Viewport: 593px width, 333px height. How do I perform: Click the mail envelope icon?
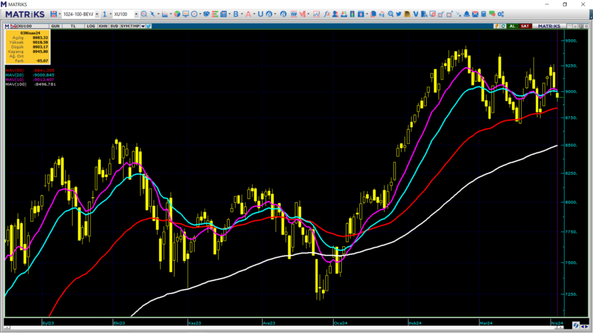click(474, 14)
